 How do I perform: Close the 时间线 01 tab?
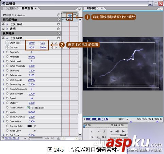[102, 8]
